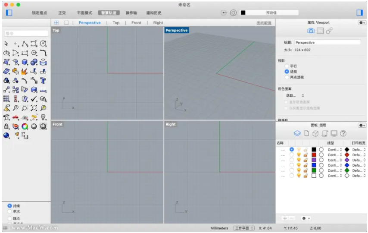Toggle the right sidebar button

click(x=359, y=13)
